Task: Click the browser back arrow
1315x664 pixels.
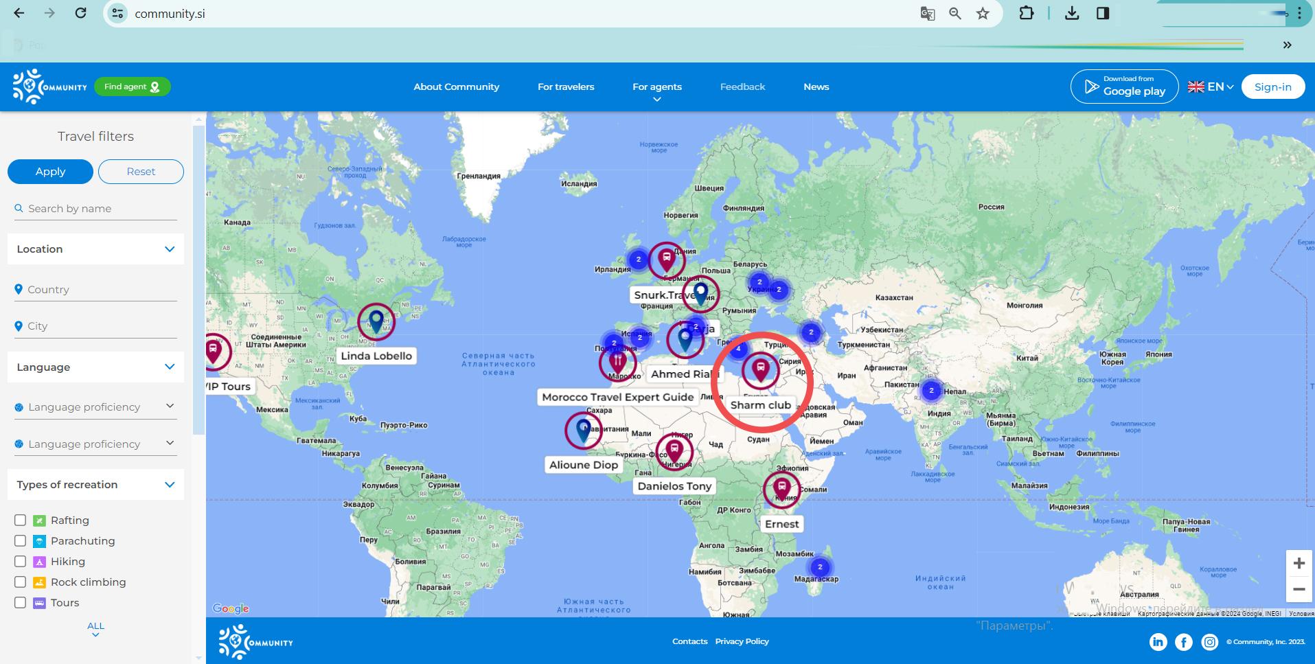Action: [19, 13]
